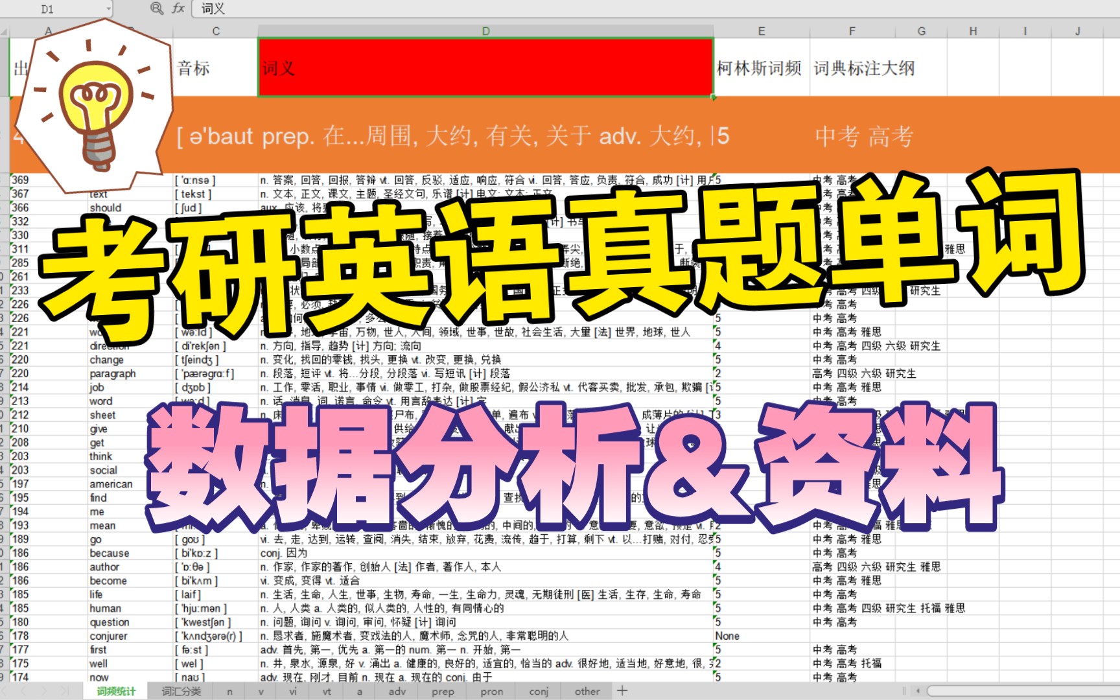
Task: Open the adv sheet tab
Action: [x=397, y=692]
